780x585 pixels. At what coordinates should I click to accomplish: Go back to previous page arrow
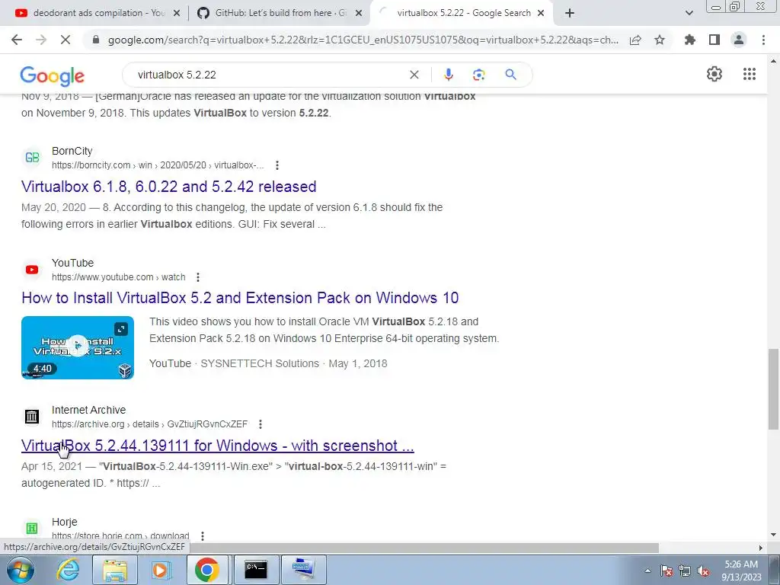17,40
